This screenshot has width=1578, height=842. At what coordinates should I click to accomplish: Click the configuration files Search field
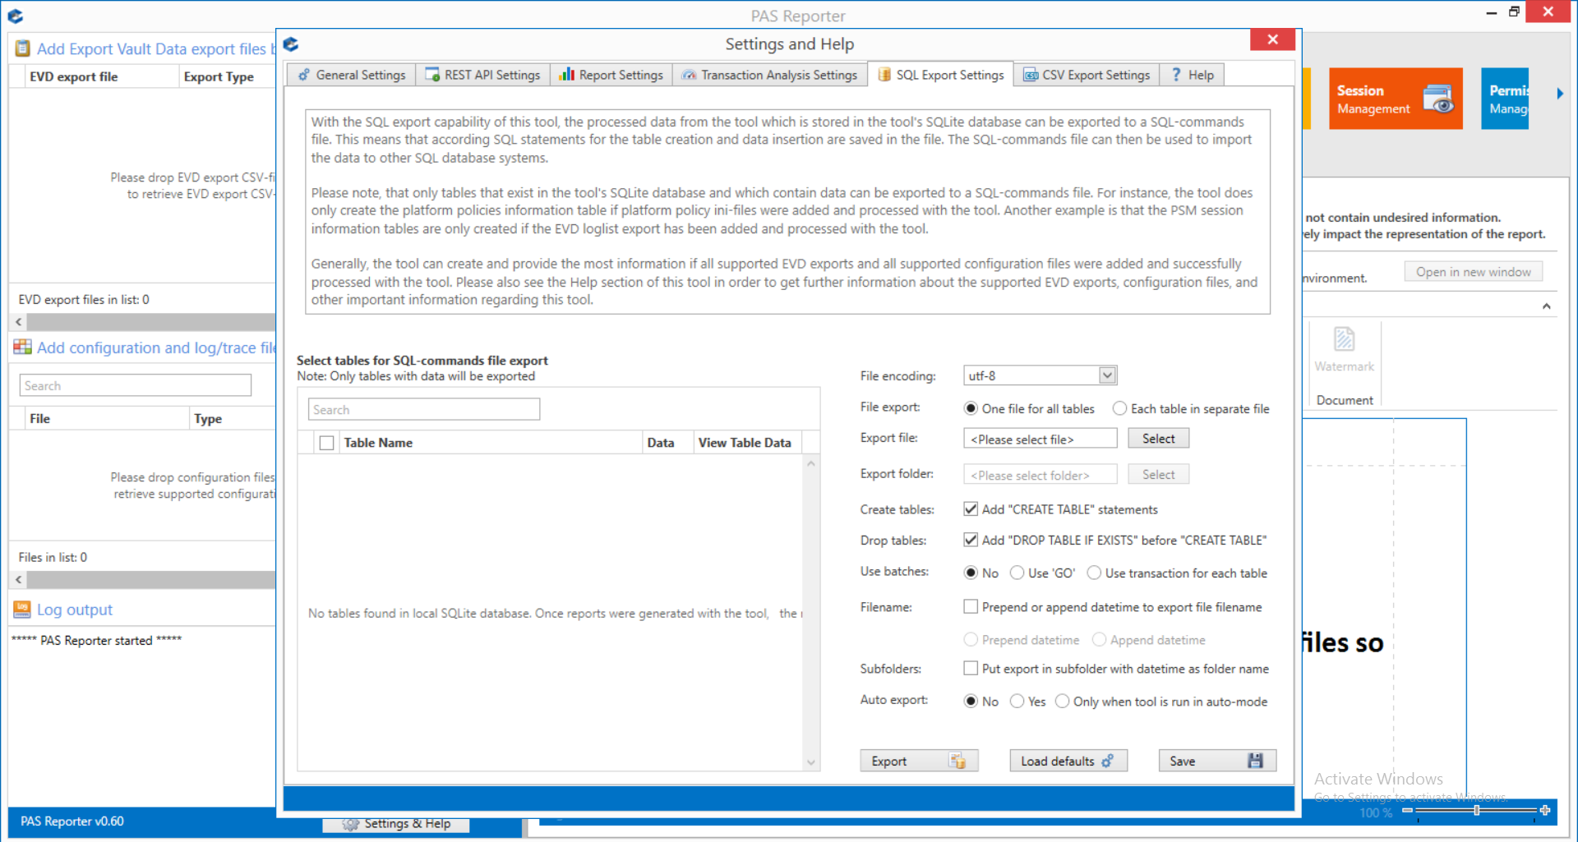pos(135,385)
